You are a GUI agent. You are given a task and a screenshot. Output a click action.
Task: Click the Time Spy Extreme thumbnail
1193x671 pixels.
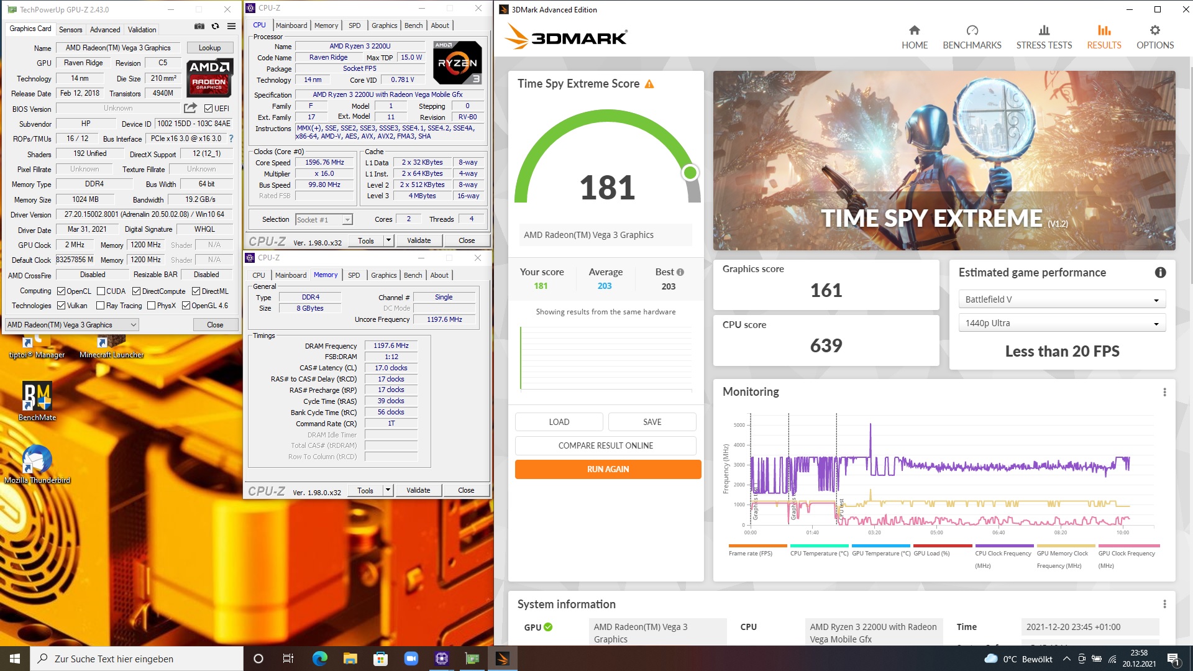click(944, 160)
